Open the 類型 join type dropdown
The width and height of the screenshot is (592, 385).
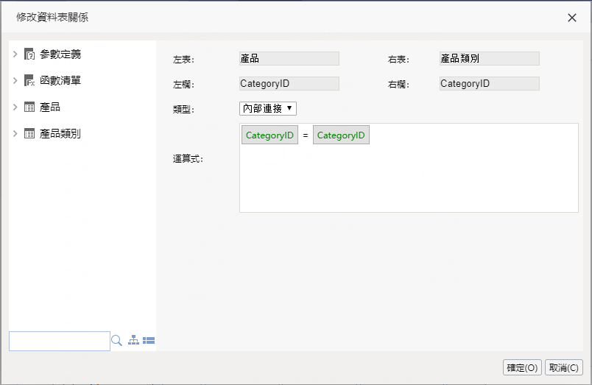point(268,108)
